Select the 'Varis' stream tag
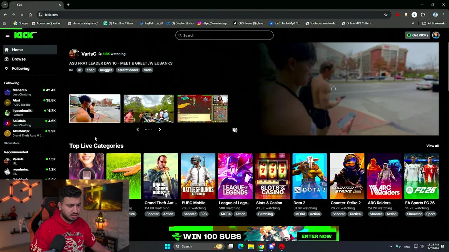The width and height of the screenshot is (449, 252). pos(148,70)
